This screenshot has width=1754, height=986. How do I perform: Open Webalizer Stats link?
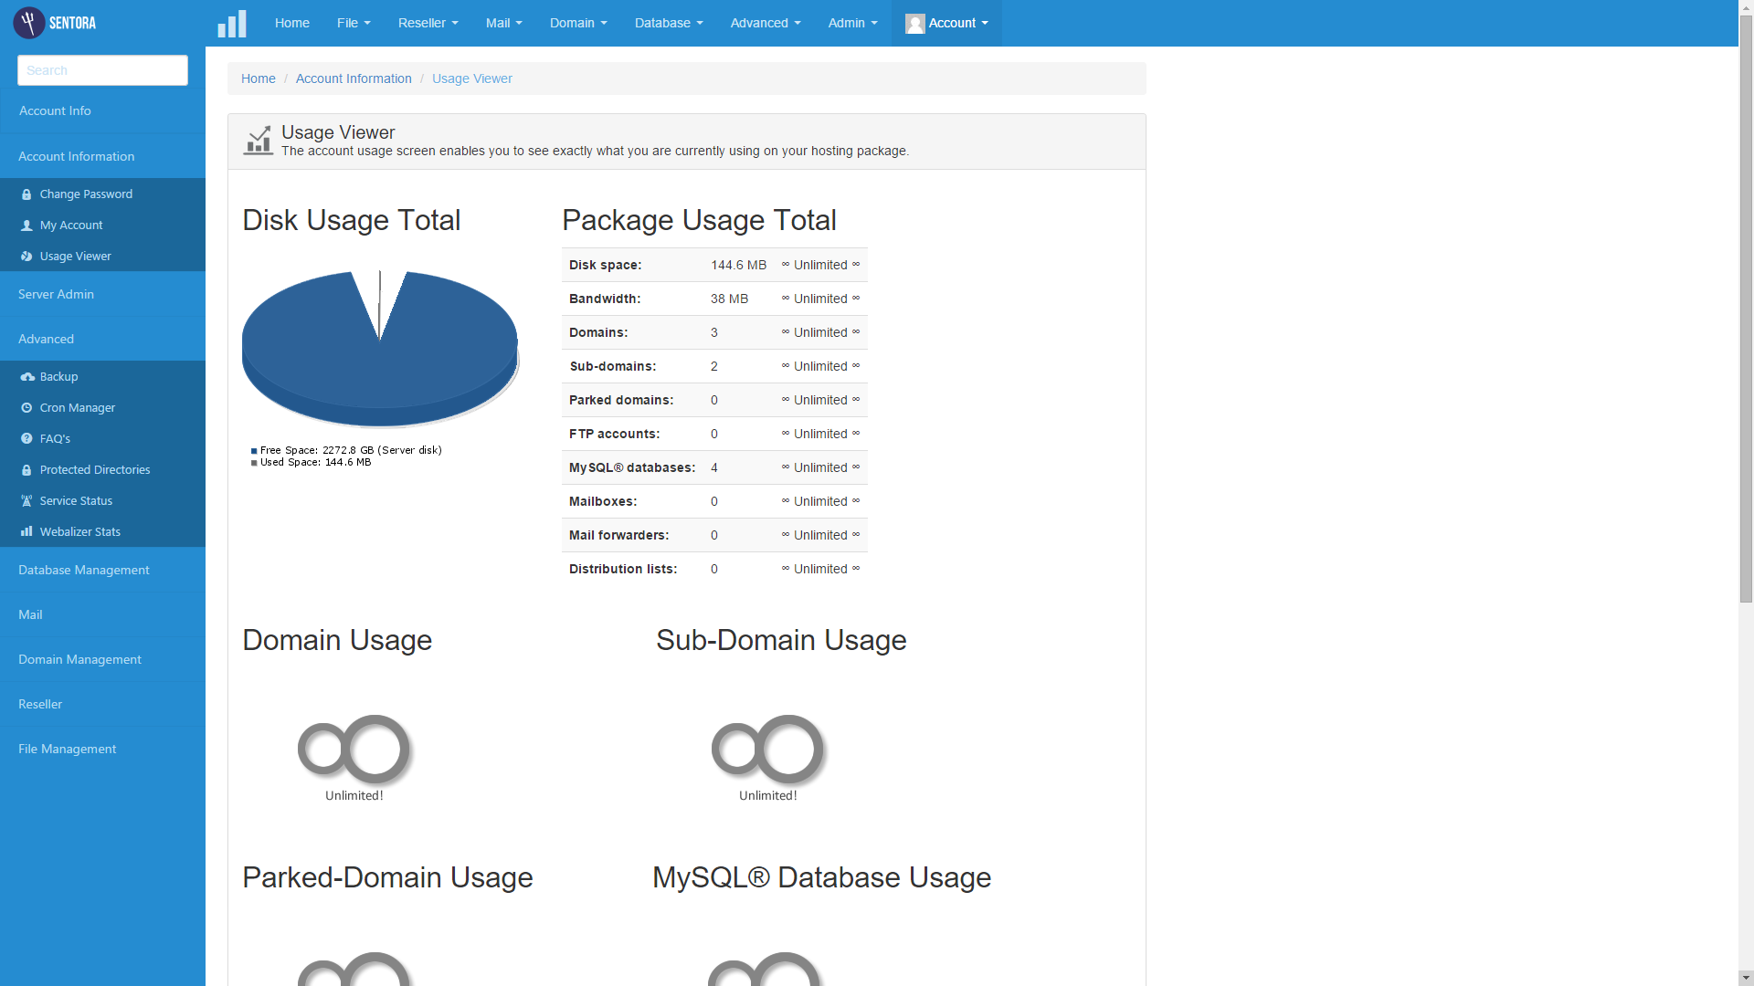[79, 532]
